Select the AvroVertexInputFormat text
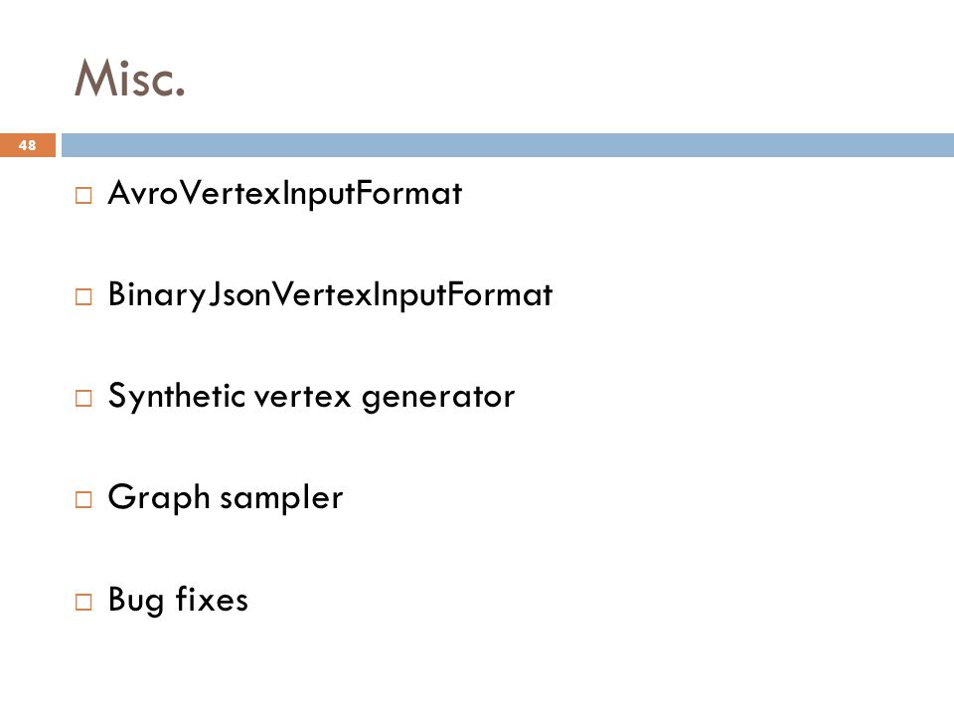The image size is (954, 716). 285,194
